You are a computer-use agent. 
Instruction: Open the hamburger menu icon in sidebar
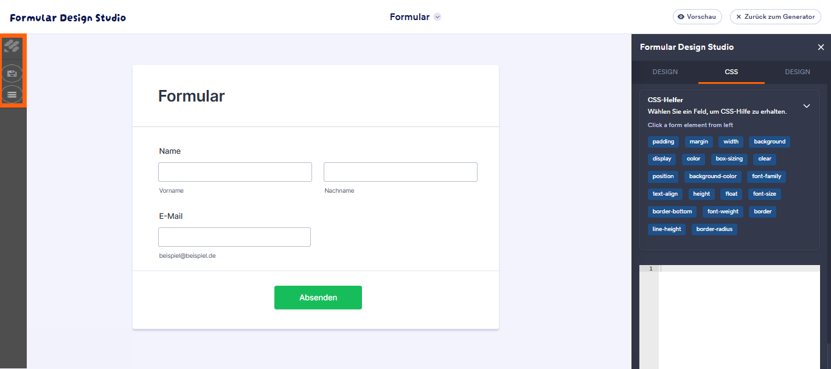(12, 95)
